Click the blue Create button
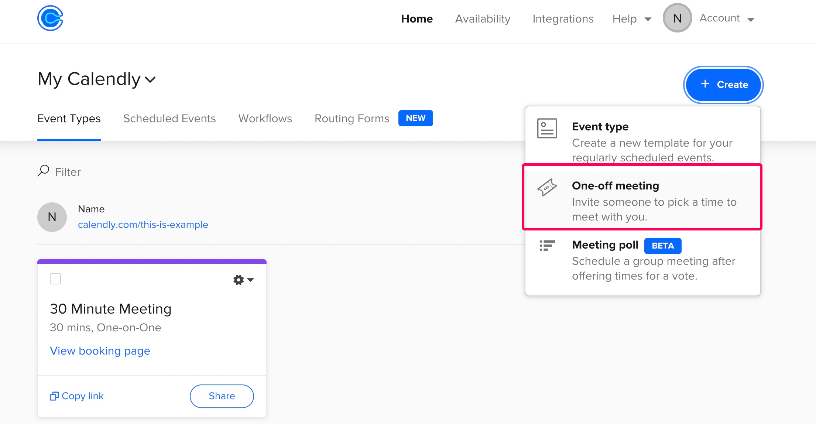Viewport: 816px width, 424px height. 723,85
